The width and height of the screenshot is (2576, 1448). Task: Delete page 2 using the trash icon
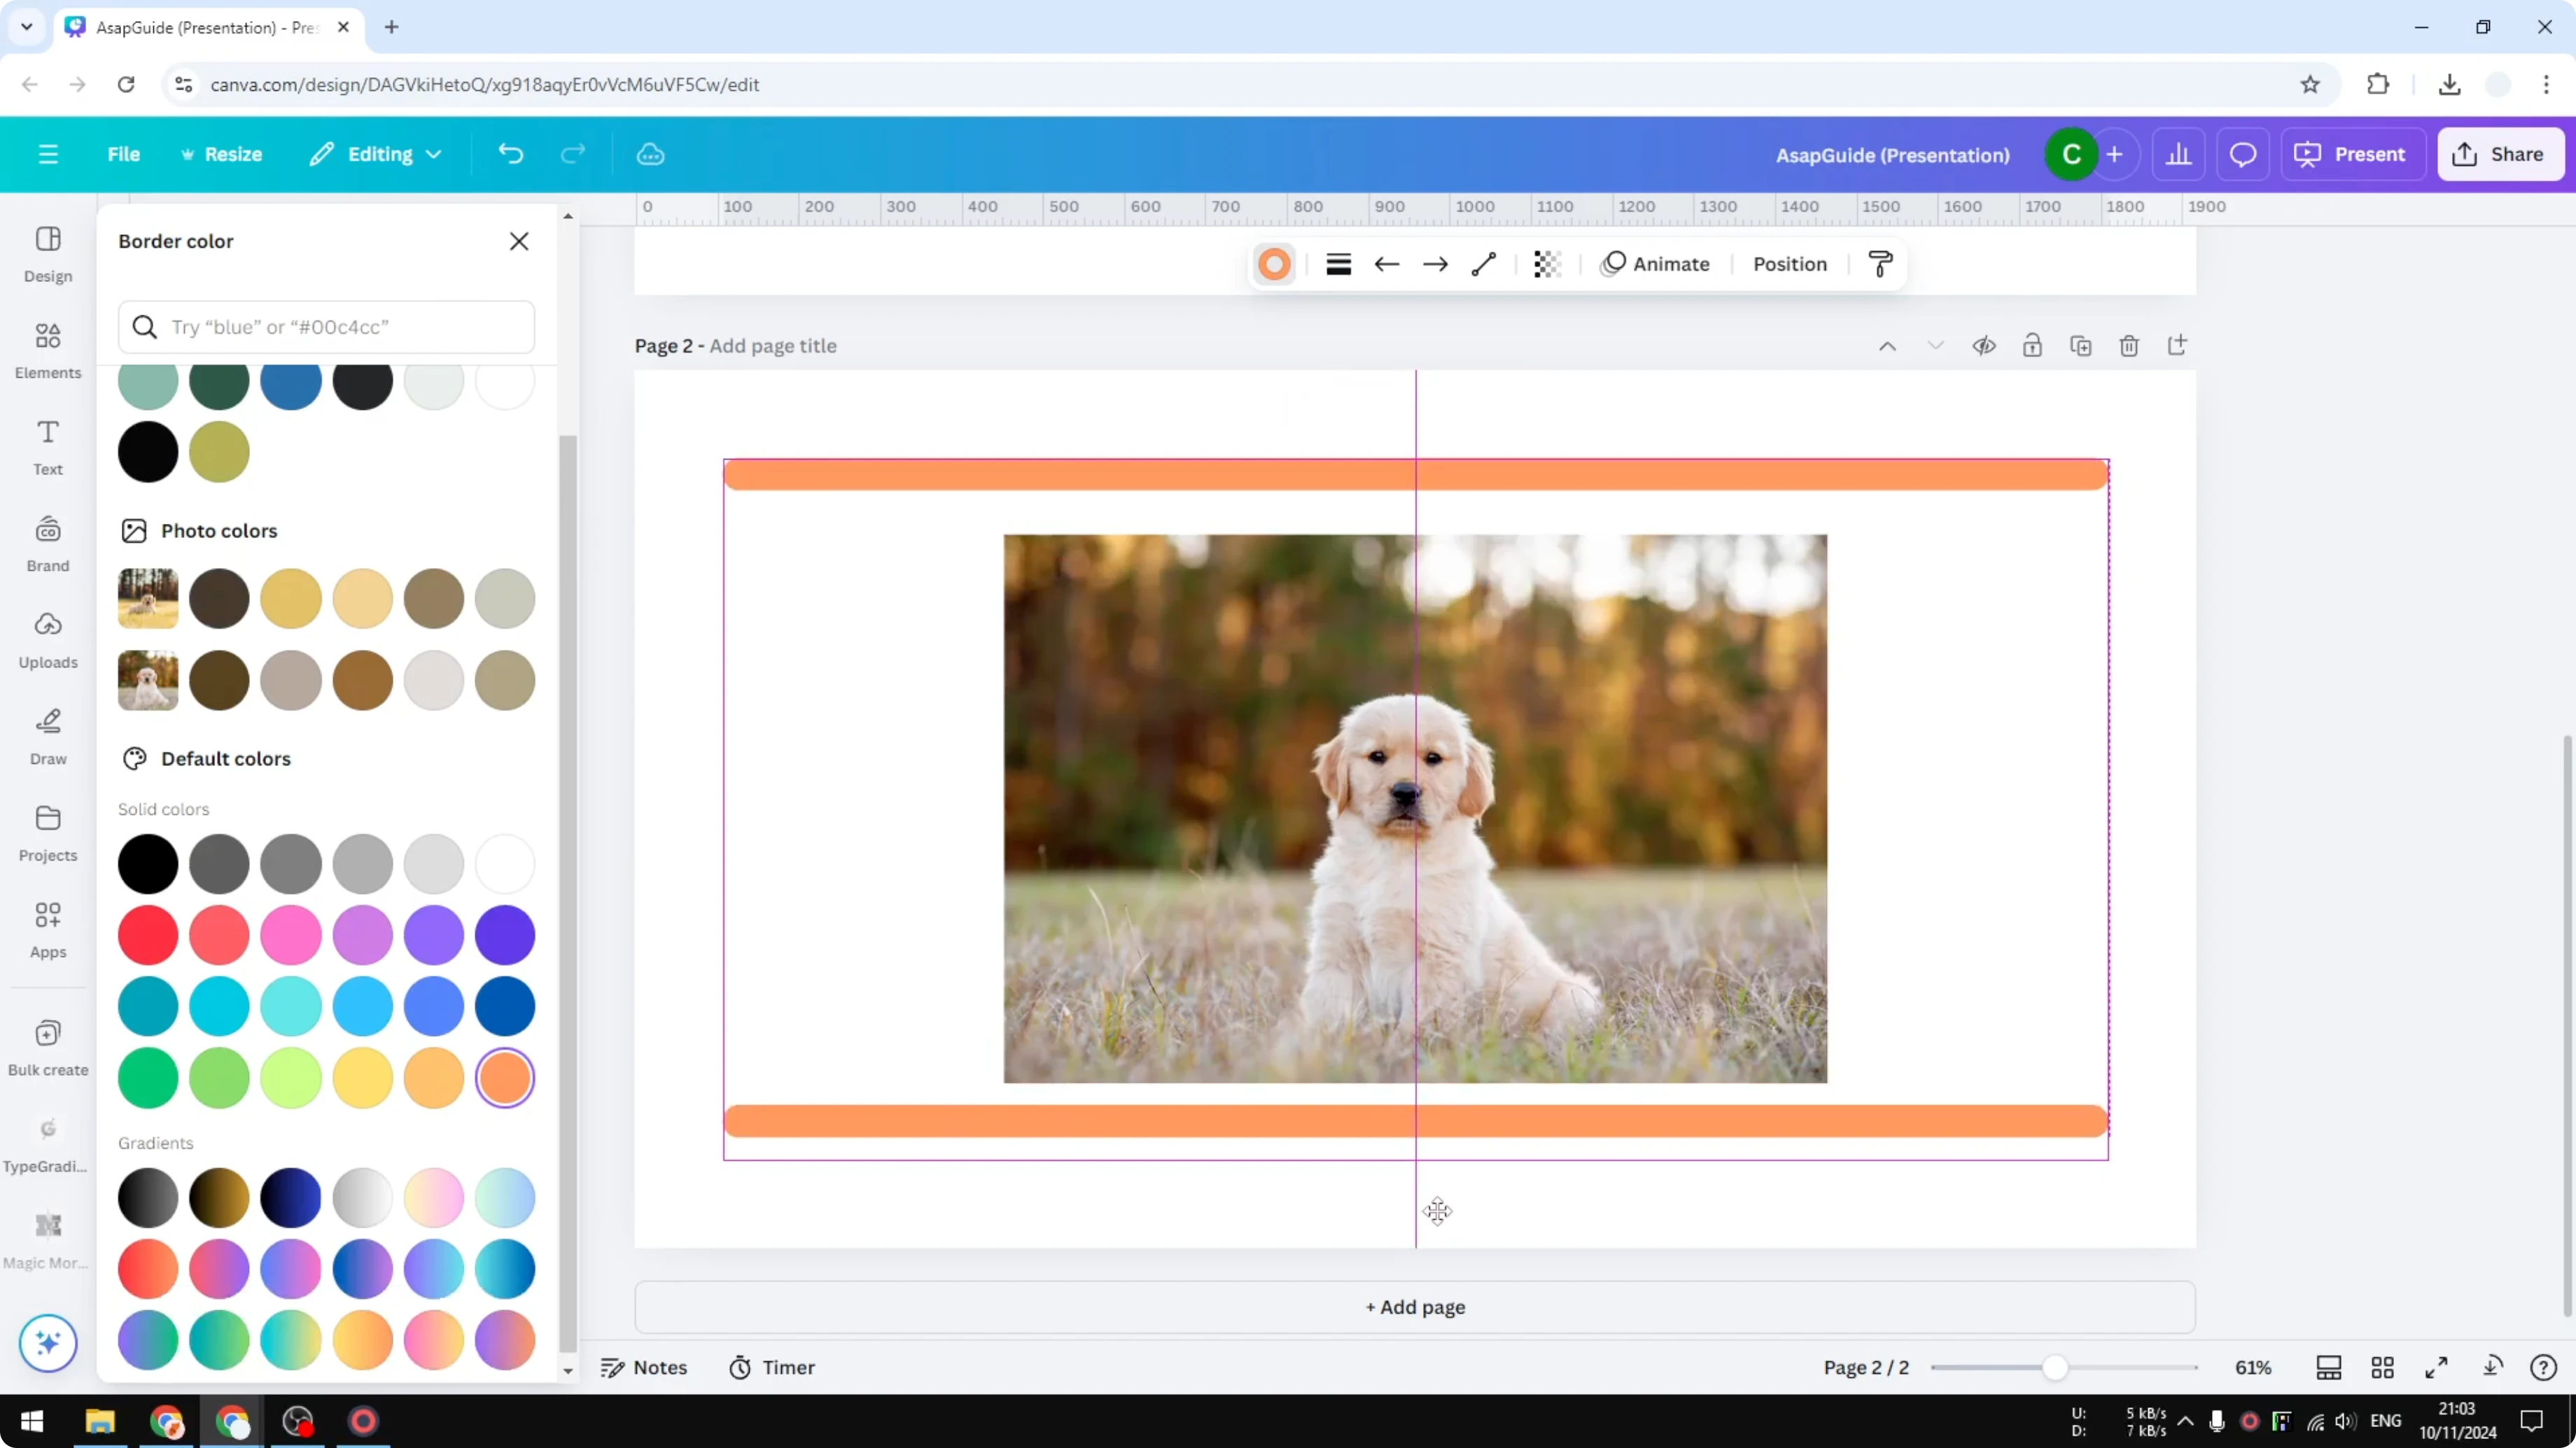2129,345
